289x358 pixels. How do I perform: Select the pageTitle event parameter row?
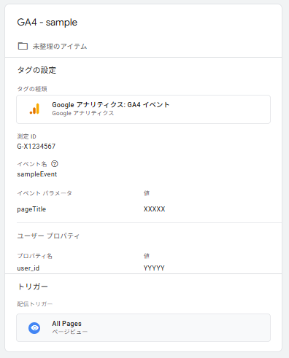(149, 209)
